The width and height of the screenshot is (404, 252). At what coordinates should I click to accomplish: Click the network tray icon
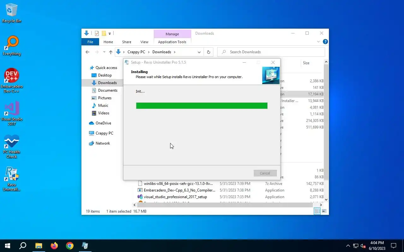pyautogui.click(x=356, y=246)
